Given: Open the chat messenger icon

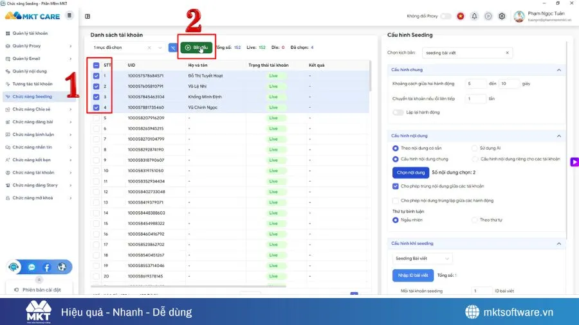Looking at the screenshot, I should 32,267.
